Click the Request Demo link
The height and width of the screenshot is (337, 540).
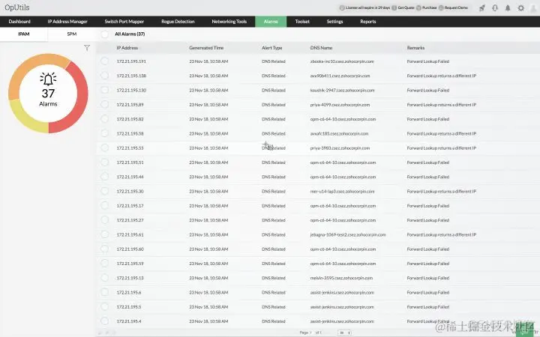pyautogui.click(x=456, y=7)
